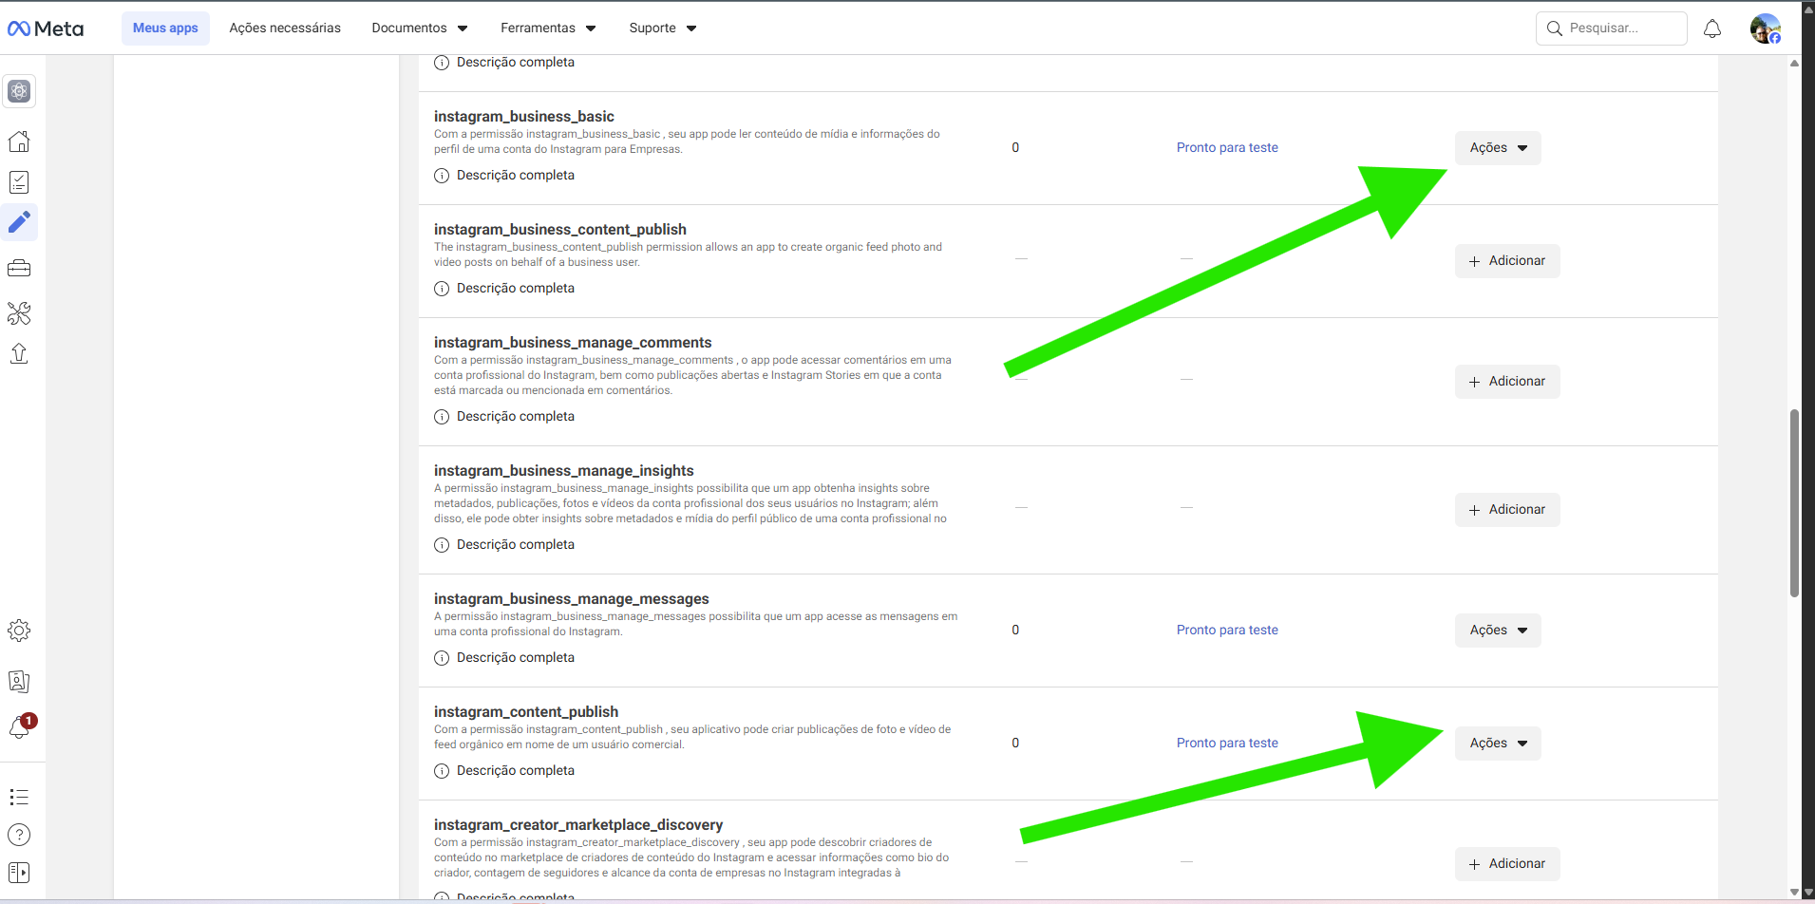Expand the Suporte menu
Viewport: 1815px width, 904px height.
pos(663,28)
